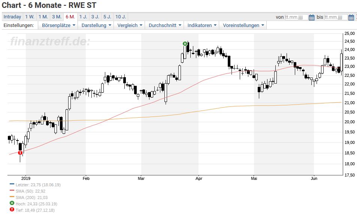Select the 3 M. time range tab
The width and height of the screenshot is (357, 214).
click(57, 17)
